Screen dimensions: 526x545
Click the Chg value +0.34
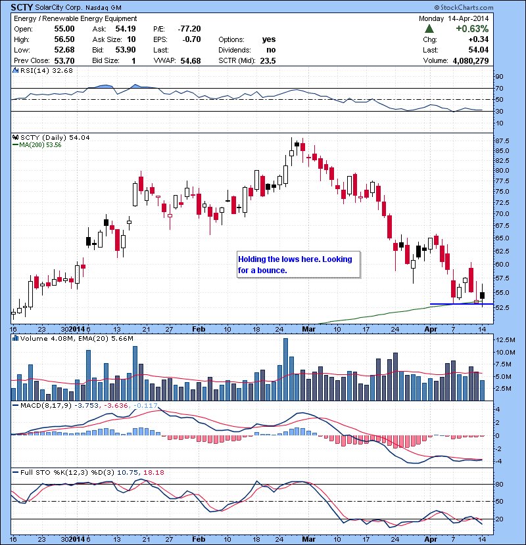coord(478,39)
